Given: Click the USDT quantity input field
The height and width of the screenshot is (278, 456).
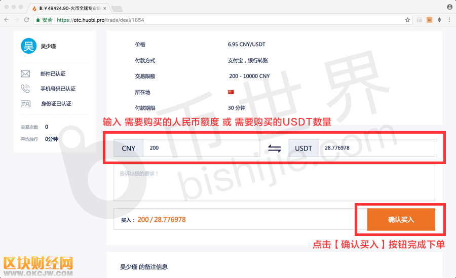Looking at the screenshot, I should click(376, 148).
